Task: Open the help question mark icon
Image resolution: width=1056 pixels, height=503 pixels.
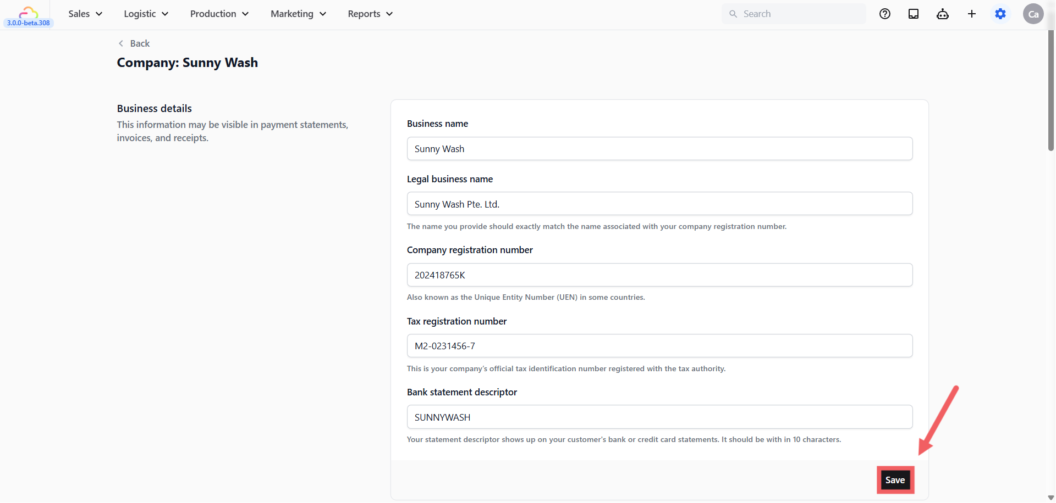Action: (885, 14)
